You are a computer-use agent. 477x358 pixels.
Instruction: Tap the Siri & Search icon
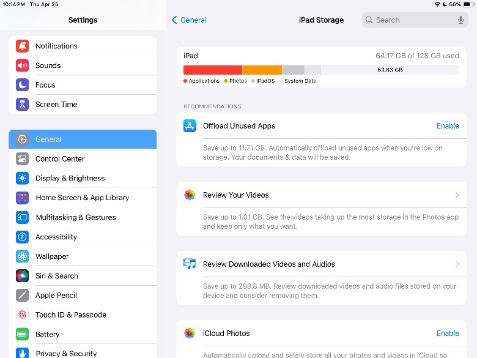coord(23,276)
